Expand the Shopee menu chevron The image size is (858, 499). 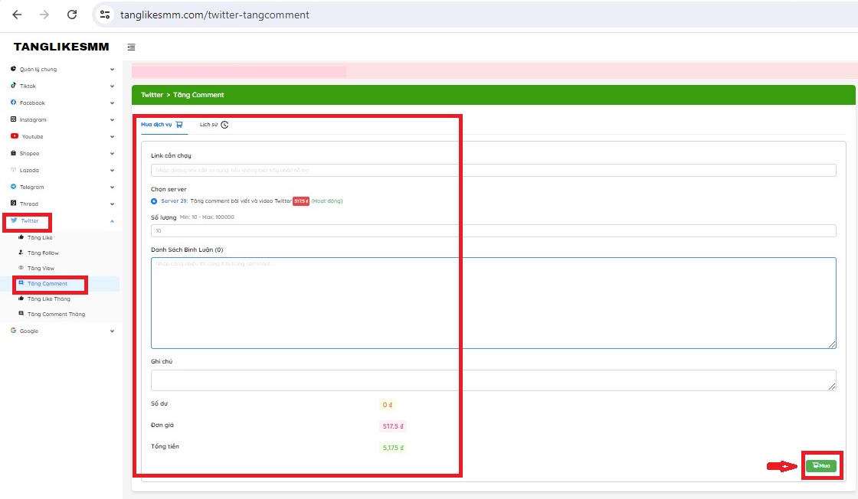tap(112, 154)
